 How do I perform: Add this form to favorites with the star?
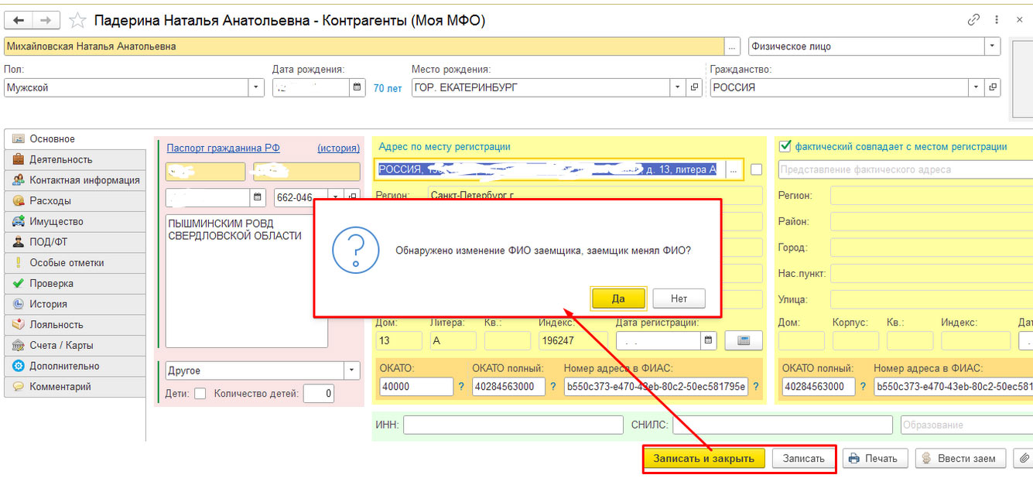click(x=77, y=21)
